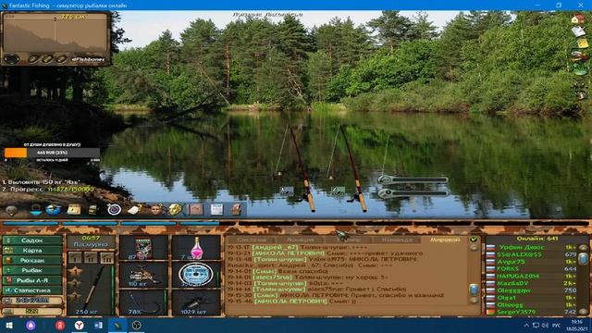Open the bait slot 1029 шт
This screenshot has width=592, height=333.
click(x=196, y=302)
